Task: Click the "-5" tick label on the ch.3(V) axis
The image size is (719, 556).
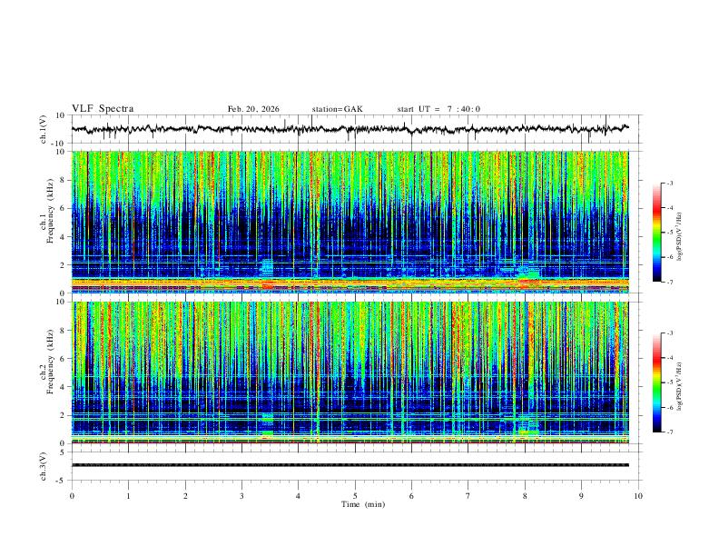Action: tap(62, 481)
